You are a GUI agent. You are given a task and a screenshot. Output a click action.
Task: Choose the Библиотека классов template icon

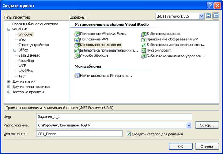pos(144,34)
